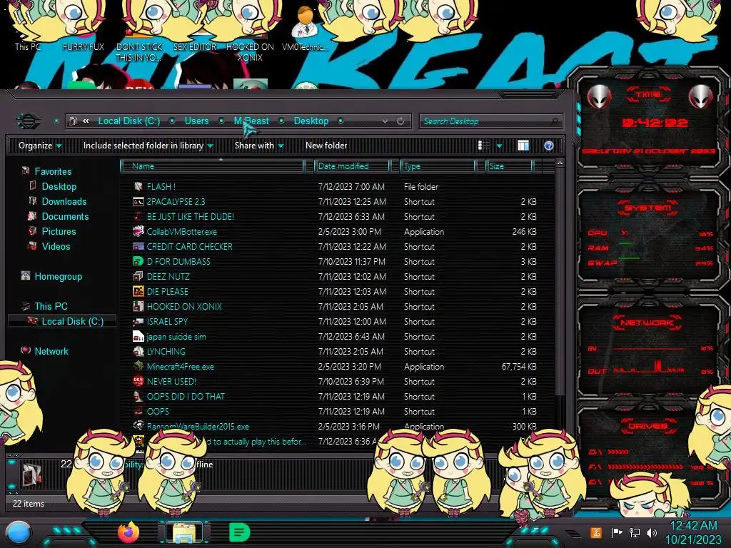Click the Start orb button
The image size is (731, 548).
coord(18,533)
